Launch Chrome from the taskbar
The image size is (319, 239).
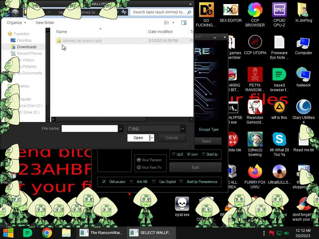point(47,233)
